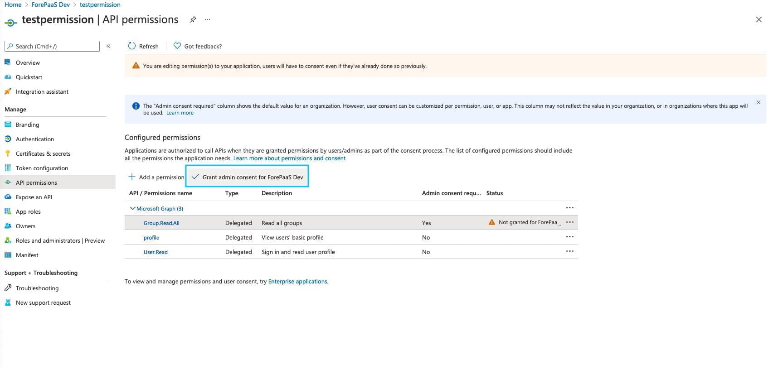The height and width of the screenshot is (369, 773).
Task: Click the Type column header
Action: [x=232, y=193]
